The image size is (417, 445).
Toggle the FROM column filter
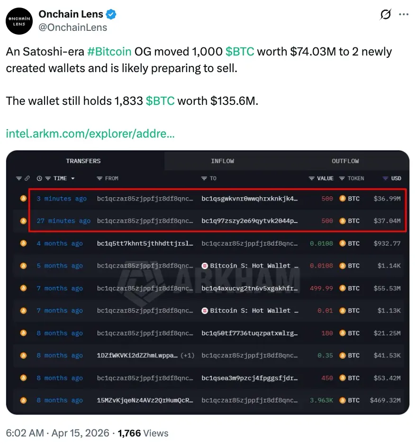point(100,178)
